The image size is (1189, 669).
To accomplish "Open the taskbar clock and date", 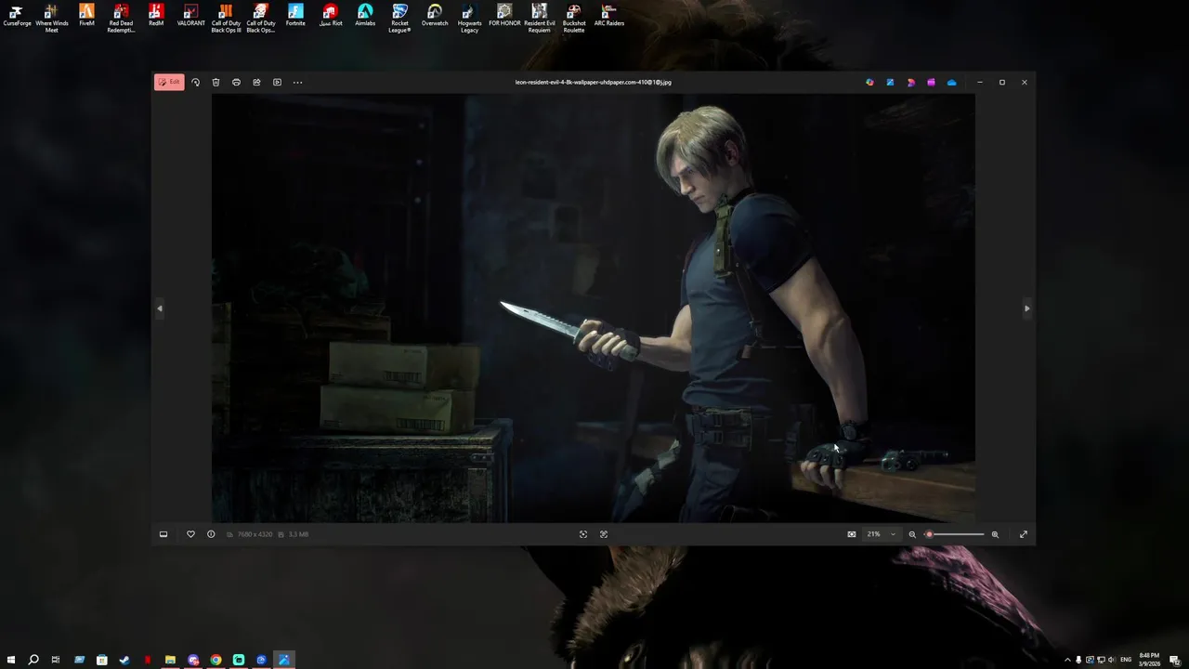I will (x=1152, y=660).
